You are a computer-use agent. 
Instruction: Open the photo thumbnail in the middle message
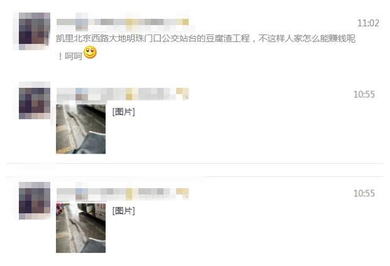[81, 129]
